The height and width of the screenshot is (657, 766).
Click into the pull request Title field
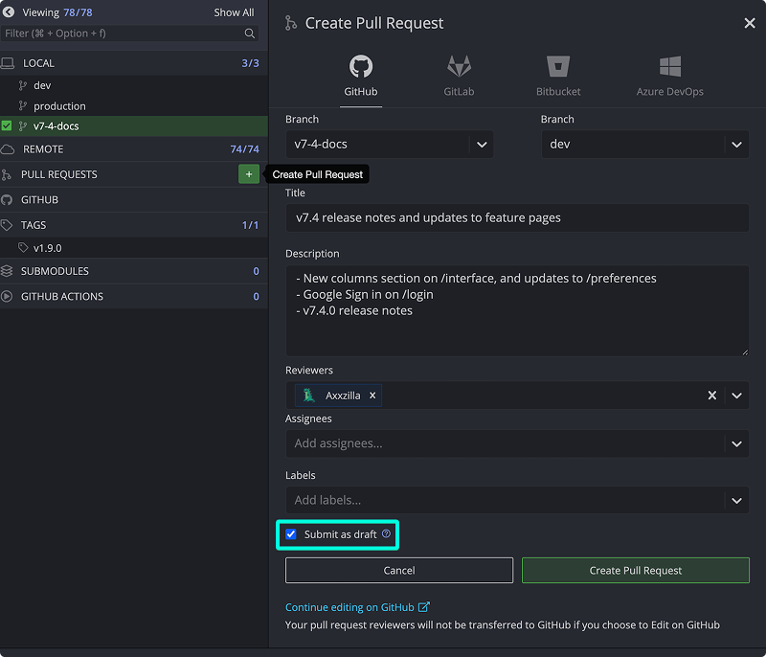click(x=516, y=217)
